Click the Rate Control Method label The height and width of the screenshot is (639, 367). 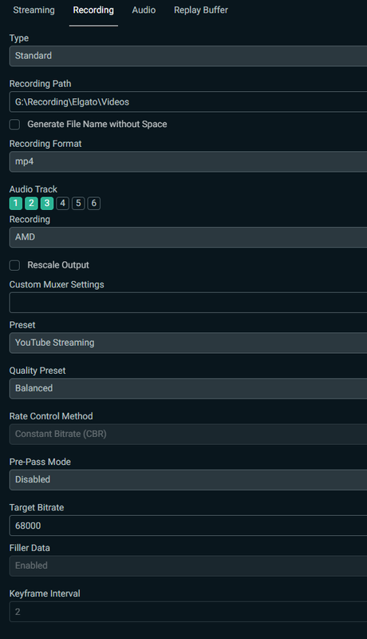coord(51,416)
